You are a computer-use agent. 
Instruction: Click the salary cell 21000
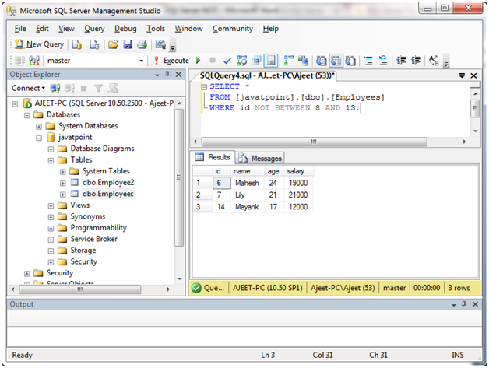click(x=298, y=195)
